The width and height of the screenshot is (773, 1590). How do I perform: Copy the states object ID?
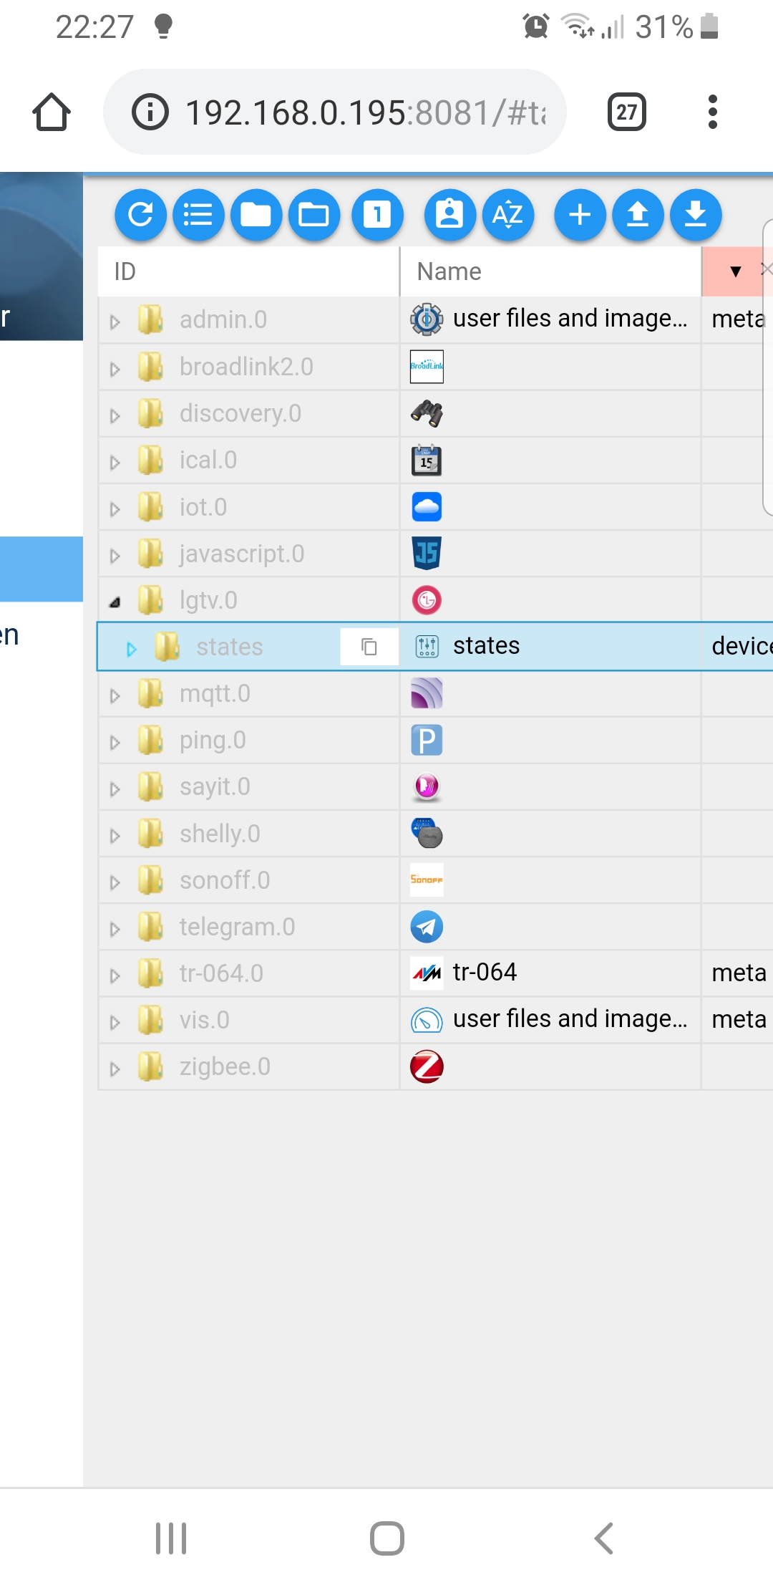(x=369, y=647)
